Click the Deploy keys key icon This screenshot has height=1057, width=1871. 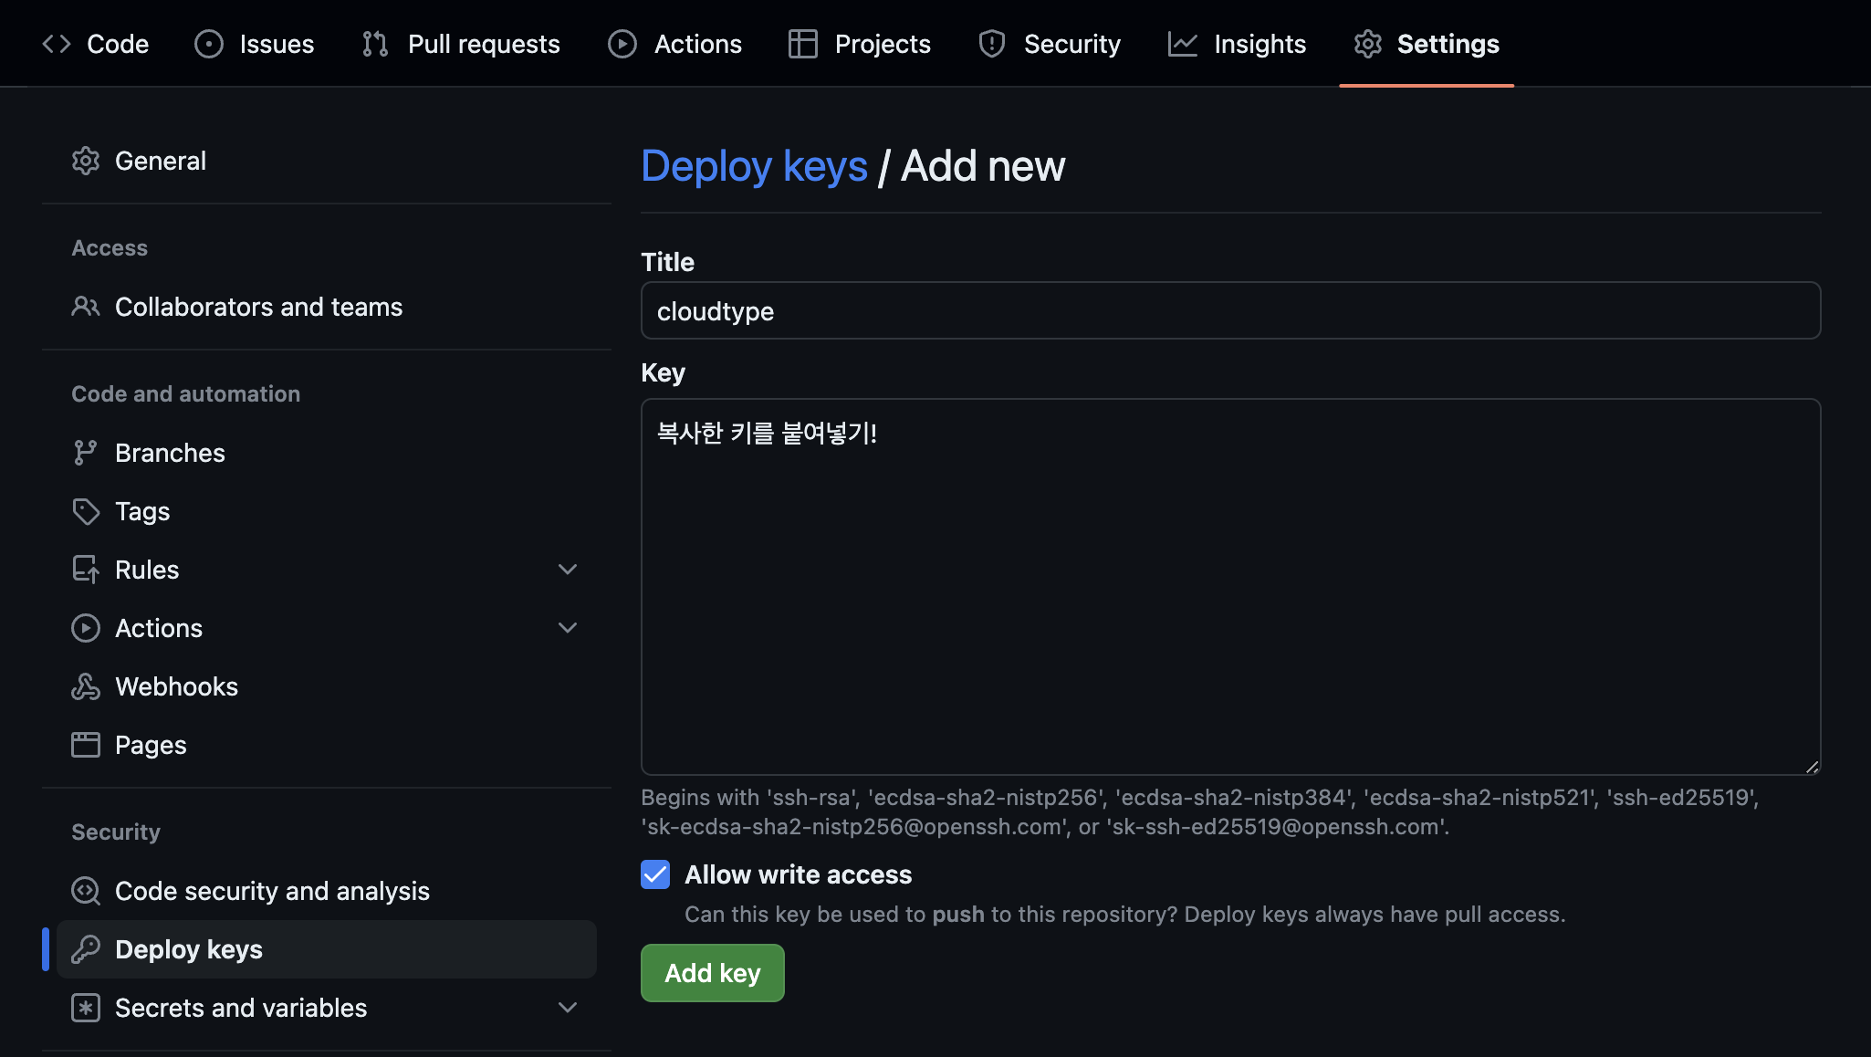(86, 949)
